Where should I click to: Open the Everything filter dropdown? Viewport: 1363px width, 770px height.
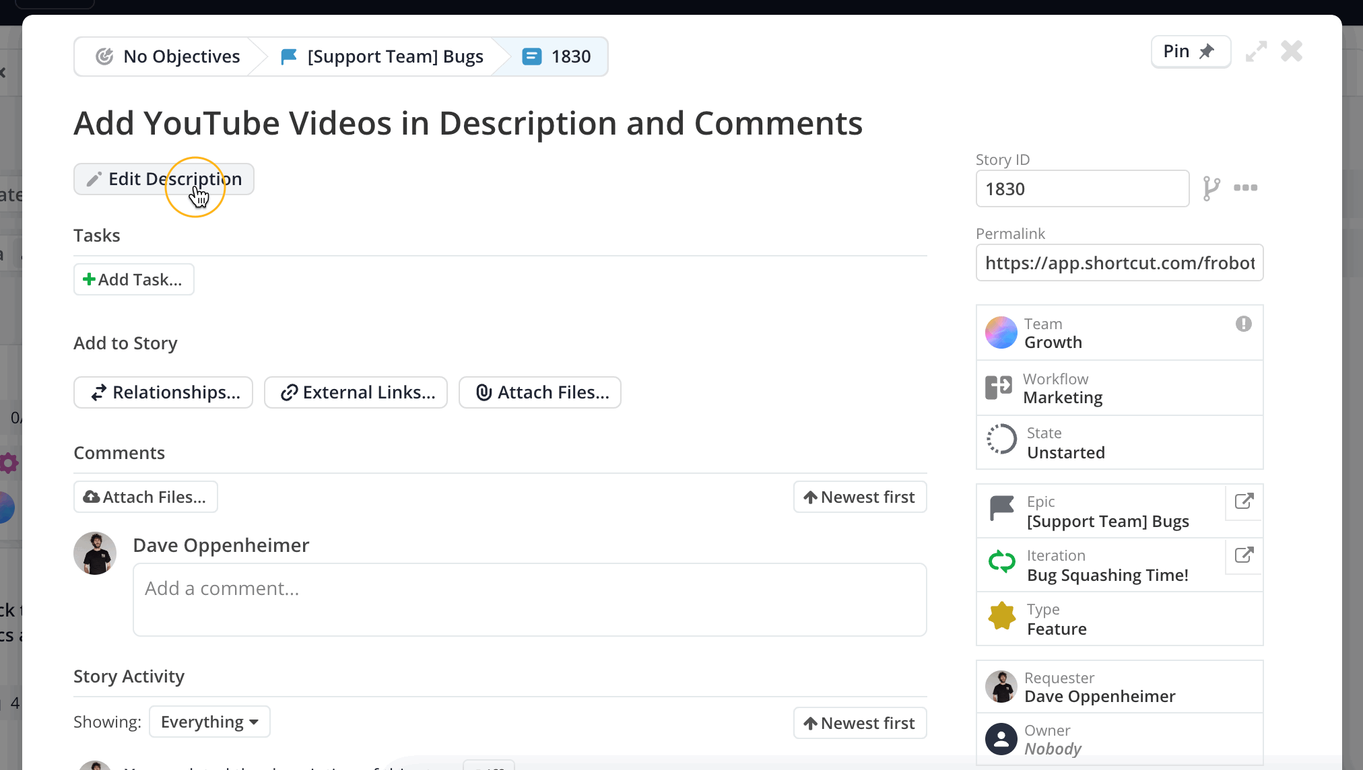click(209, 721)
